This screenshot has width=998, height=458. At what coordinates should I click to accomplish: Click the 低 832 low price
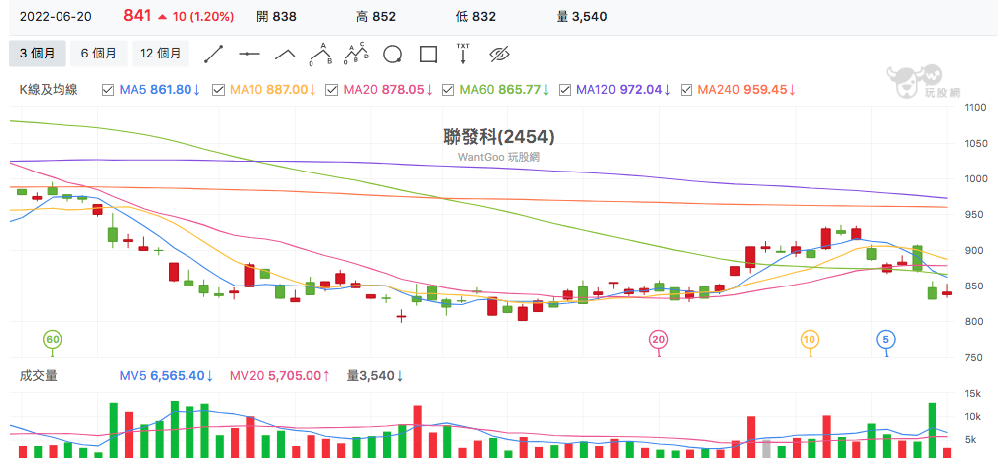pos(475,17)
